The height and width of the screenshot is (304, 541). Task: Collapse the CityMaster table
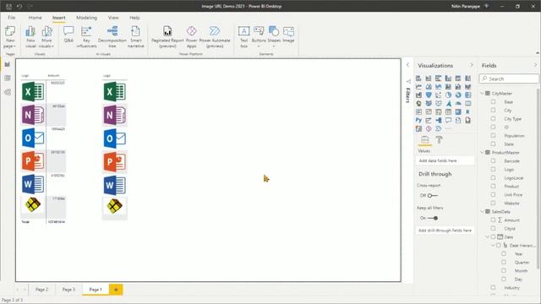[x=483, y=93]
